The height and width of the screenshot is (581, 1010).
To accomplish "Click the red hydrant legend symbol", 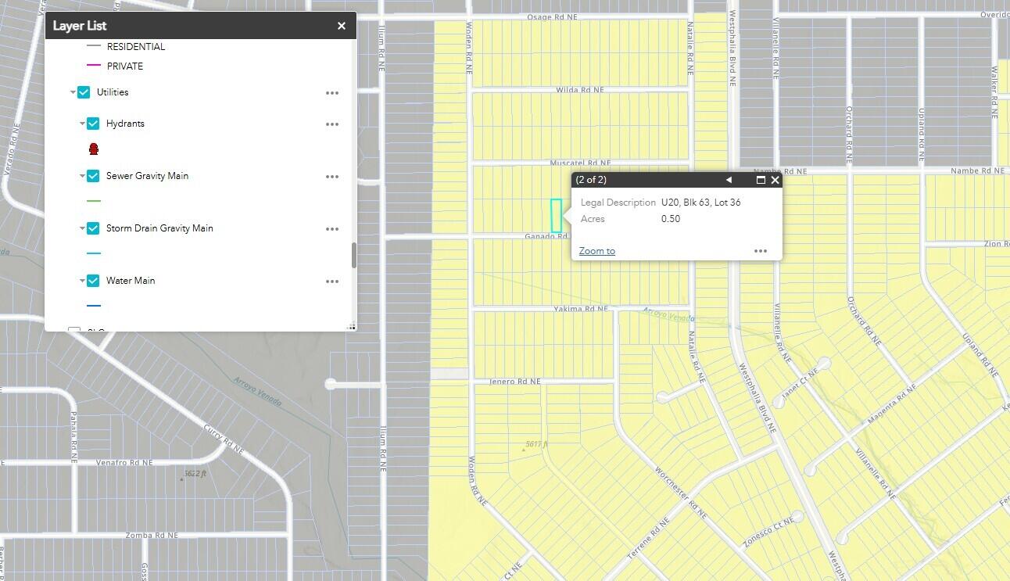I will 94,149.
